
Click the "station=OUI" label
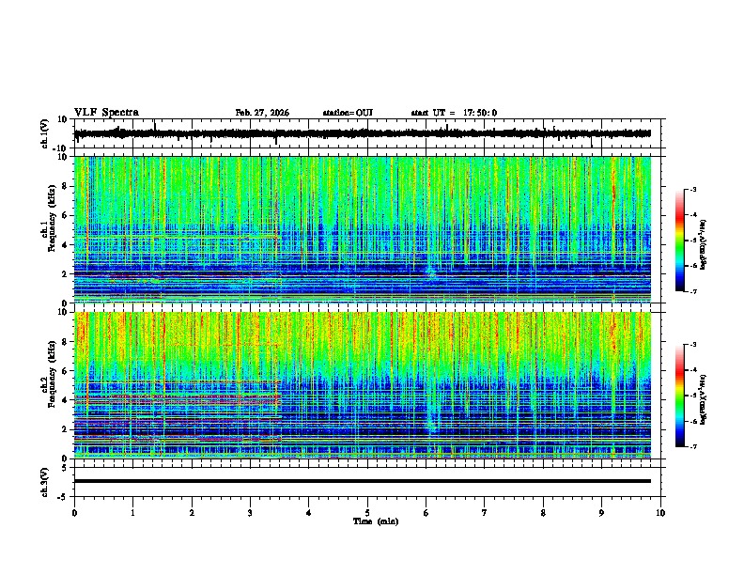pyautogui.click(x=348, y=113)
